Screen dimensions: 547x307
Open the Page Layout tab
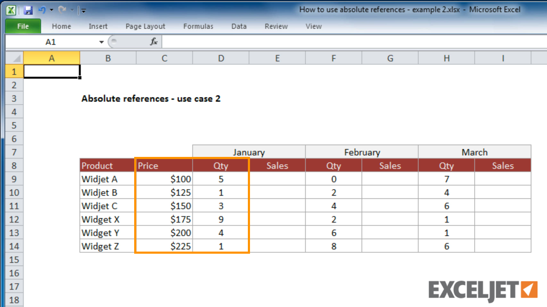pyautogui.click(x=145, y=26)
